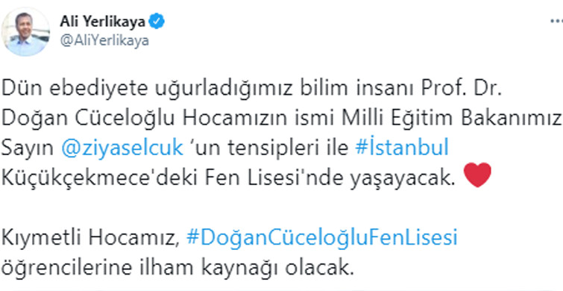
Task: Visit the @AliYerlikaya handle link
Action: tap(104, 41)
